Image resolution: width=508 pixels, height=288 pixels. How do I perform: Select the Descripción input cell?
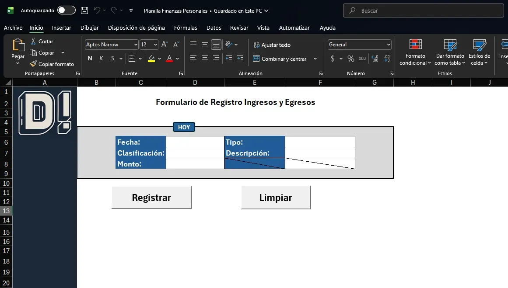(x=320, y=153)
